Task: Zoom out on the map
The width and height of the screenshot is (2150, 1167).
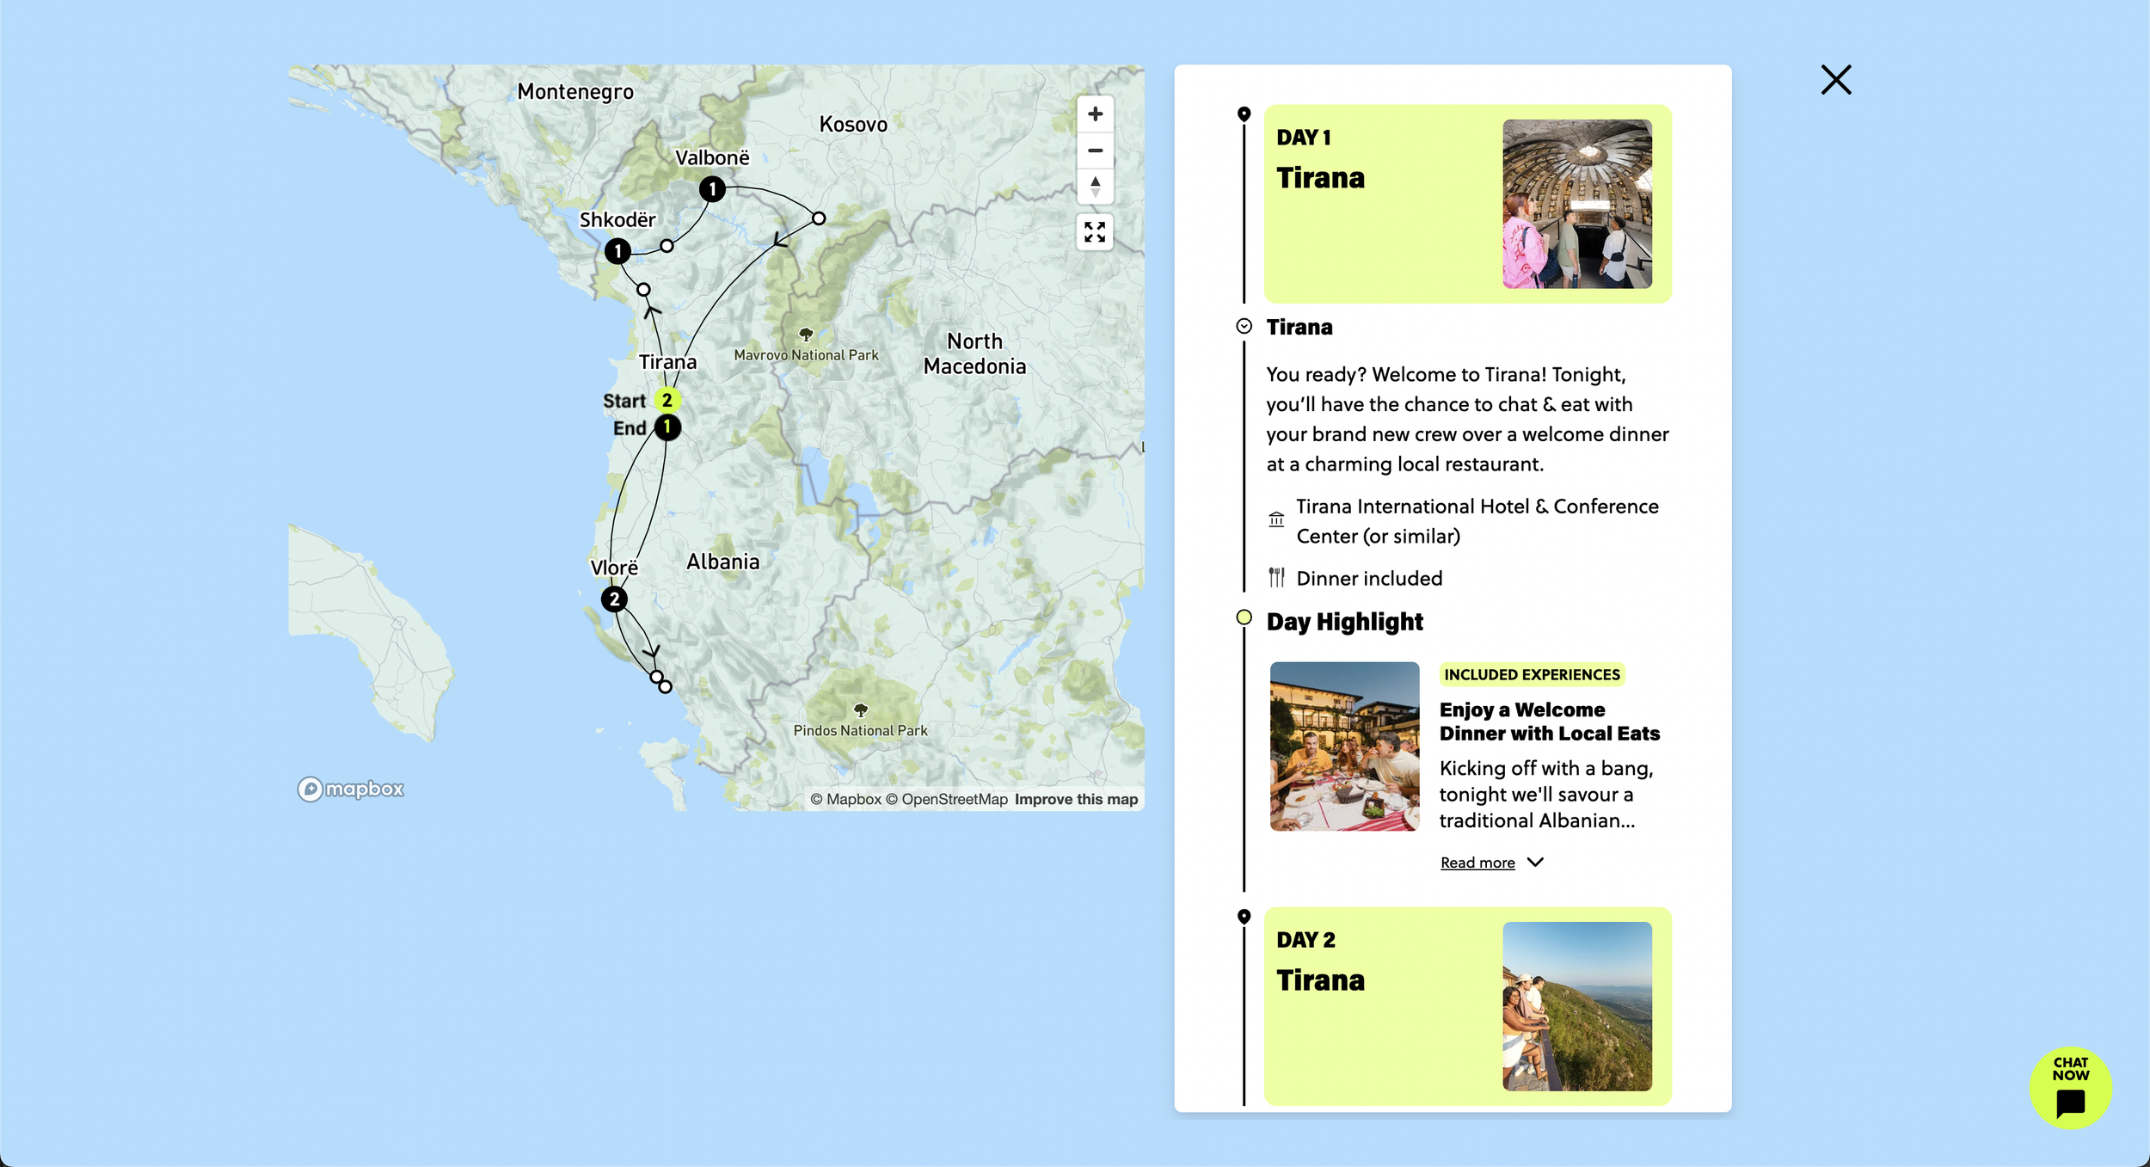Action: [x=1095, y=150]
